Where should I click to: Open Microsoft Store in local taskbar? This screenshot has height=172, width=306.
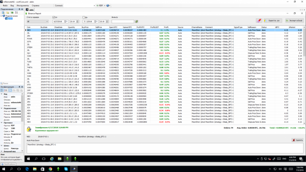tap(42, 169)
